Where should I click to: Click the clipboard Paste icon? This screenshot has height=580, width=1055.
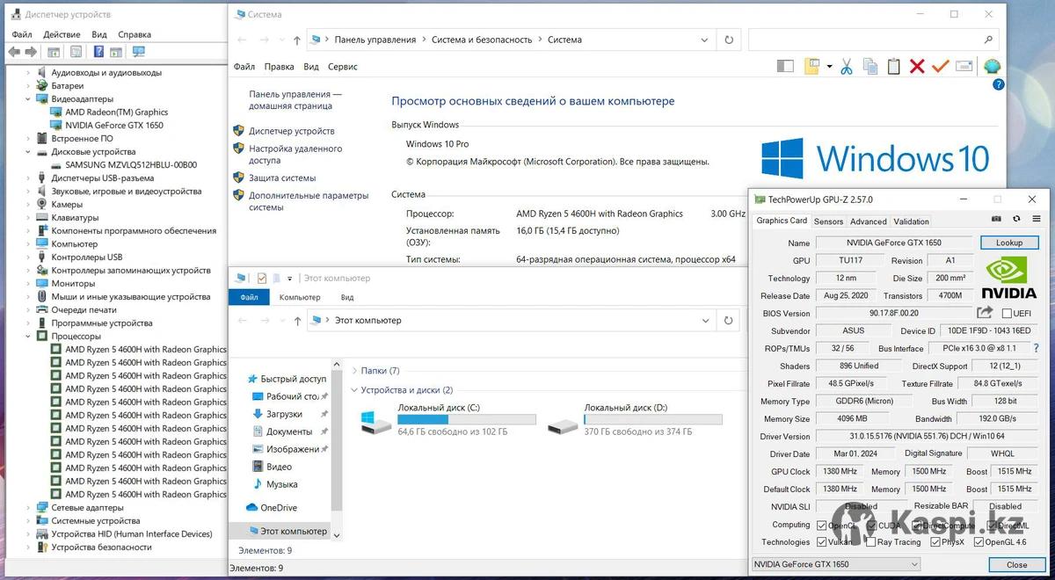[x=893, y=66]
